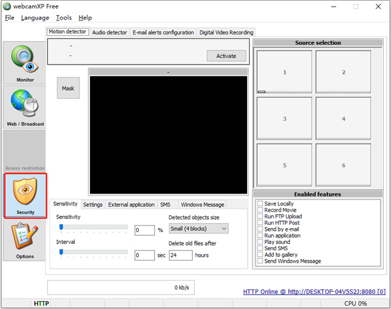Open the Web / Broadcast section
Screen dimensions: 391x309
click(25, 107)
